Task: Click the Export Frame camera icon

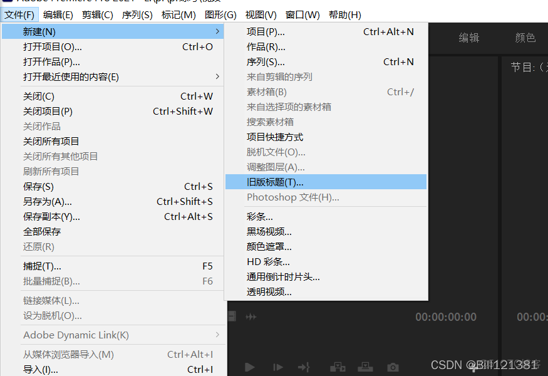Action: pos(393,367)
